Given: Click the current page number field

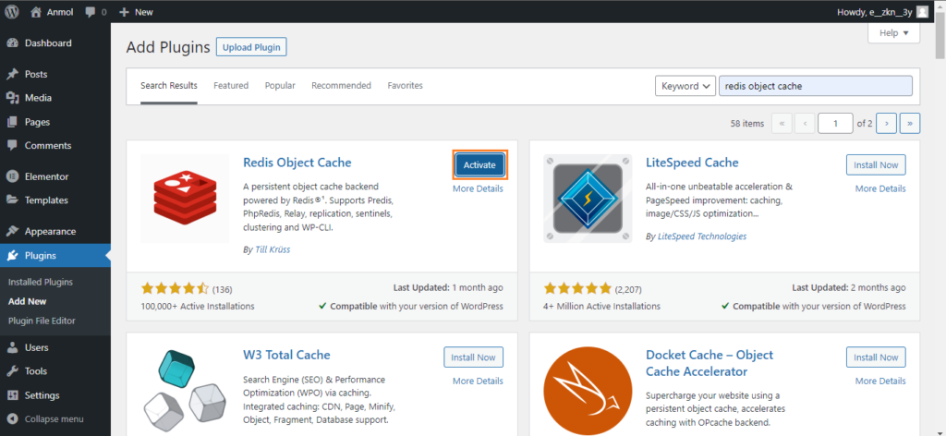Looking at the screenshot, I should pos(835,123).
